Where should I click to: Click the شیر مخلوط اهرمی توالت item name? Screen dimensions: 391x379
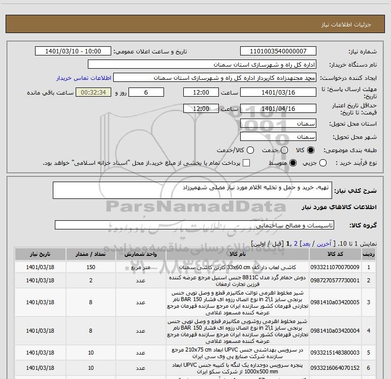pyautogui.click(x=238, y=302)
